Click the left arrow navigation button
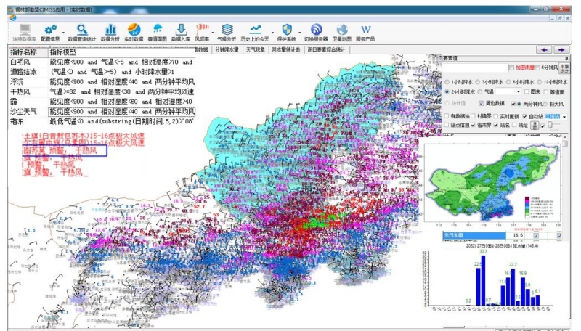This screenshot has height=331, width=581. tap(544, 49)
